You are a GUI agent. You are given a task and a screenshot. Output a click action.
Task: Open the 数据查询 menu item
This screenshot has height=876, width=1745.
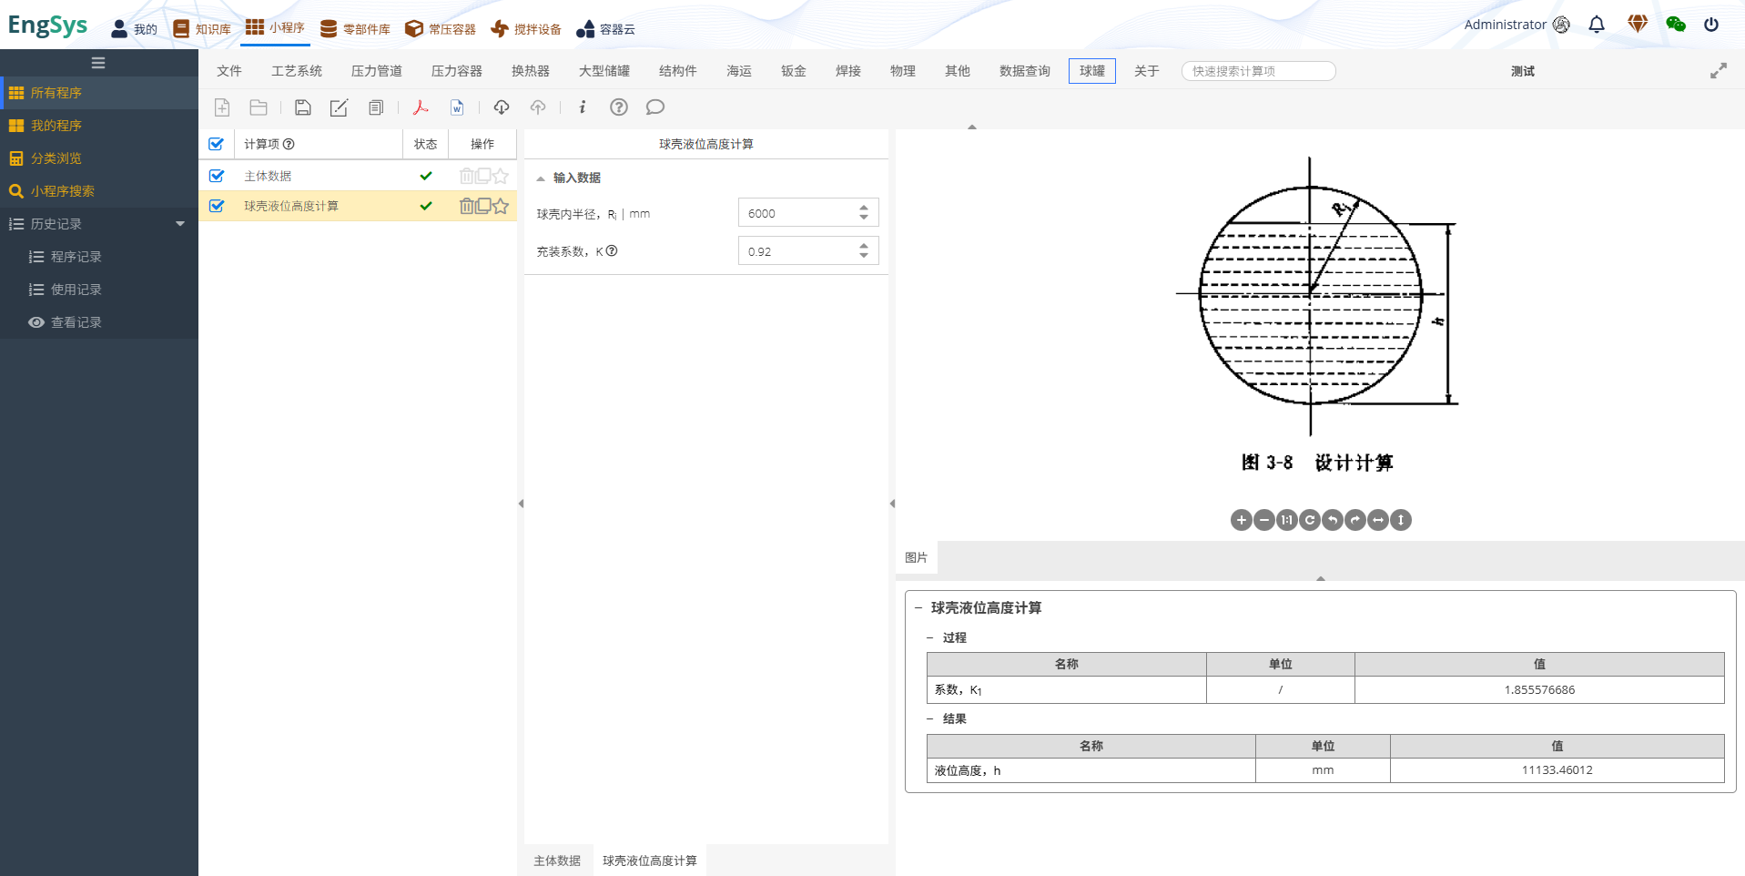[1023, 70]
